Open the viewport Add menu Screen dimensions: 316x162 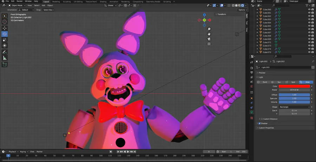[43, 5]
